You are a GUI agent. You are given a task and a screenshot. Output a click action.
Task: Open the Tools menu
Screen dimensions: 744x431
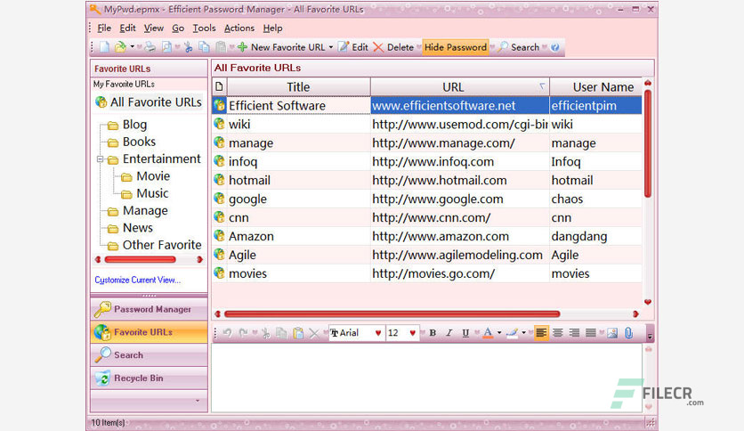tap(204, 28)
